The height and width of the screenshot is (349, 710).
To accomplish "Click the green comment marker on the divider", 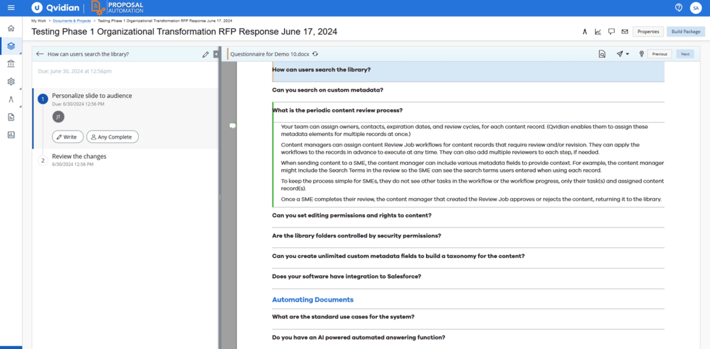I will click(232, 125).
